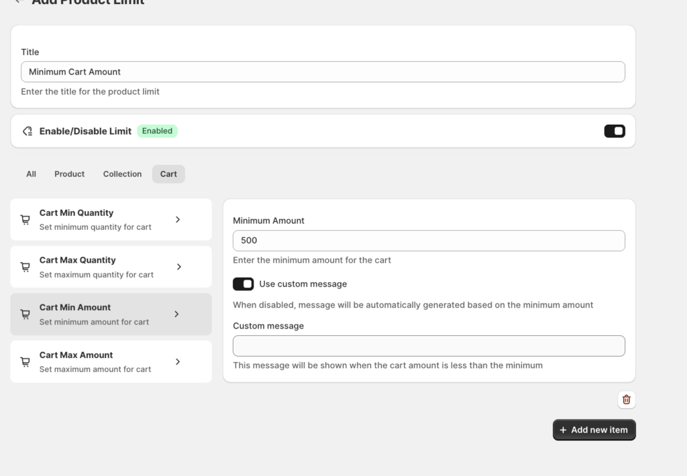
Task: Click the red trash delete icon
Action: coord(626,400)
